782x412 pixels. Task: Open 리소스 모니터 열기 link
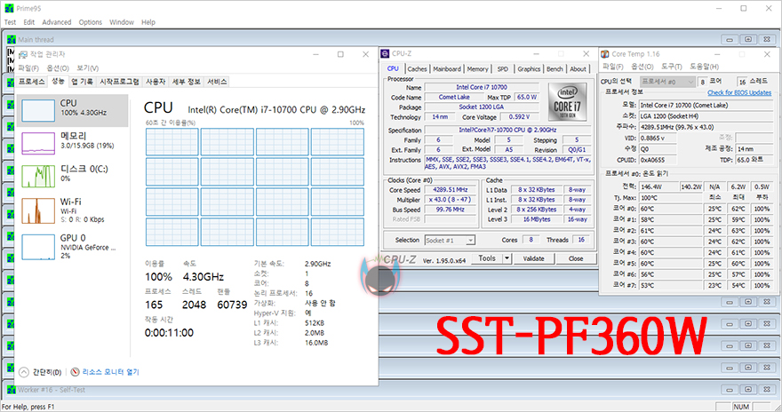111,372
